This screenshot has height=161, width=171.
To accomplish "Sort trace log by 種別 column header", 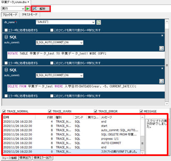I will tap(64, 117).
